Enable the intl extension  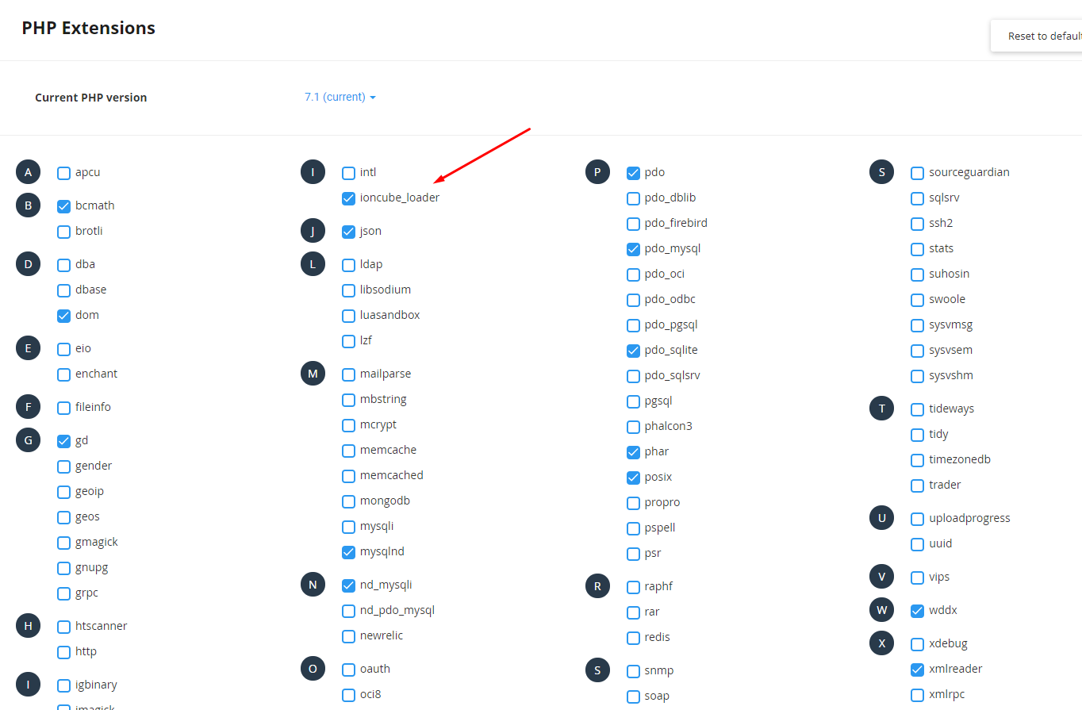348,172
